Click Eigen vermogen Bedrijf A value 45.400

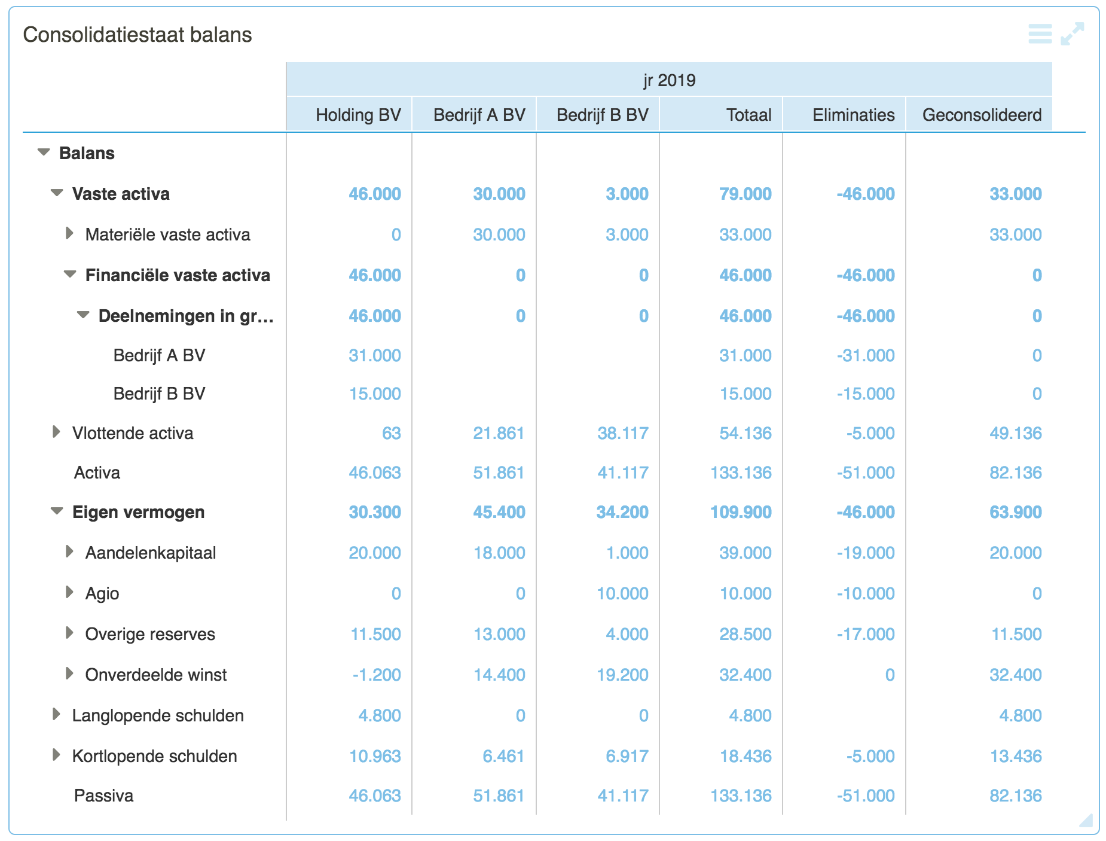(x=499, y=512)
